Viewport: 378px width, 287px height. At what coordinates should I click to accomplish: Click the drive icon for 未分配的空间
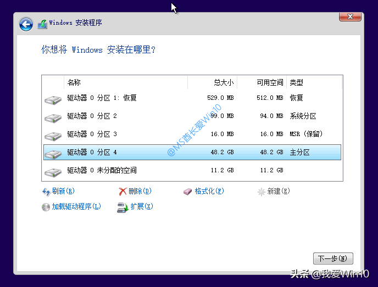[53, 172]
